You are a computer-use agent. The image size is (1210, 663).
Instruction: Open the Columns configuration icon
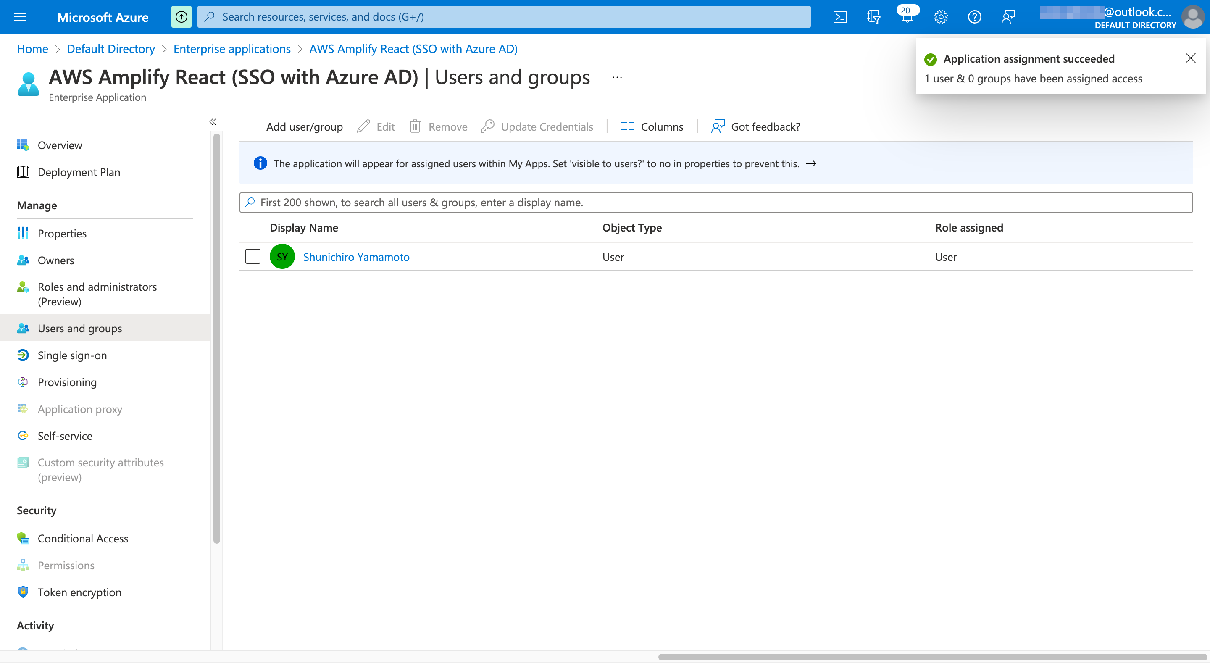627,126
